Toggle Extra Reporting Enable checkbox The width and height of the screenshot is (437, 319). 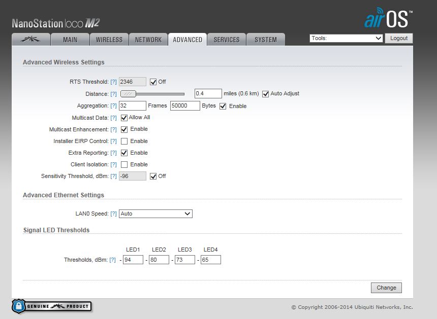[x=124, y=153]
